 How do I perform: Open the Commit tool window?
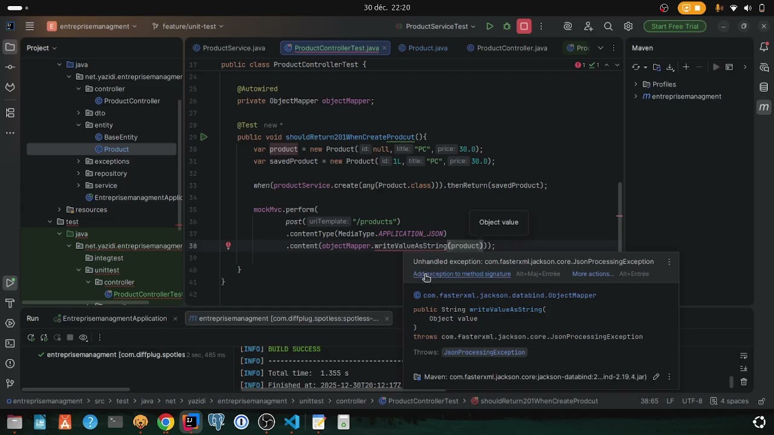tap(10, 67)
